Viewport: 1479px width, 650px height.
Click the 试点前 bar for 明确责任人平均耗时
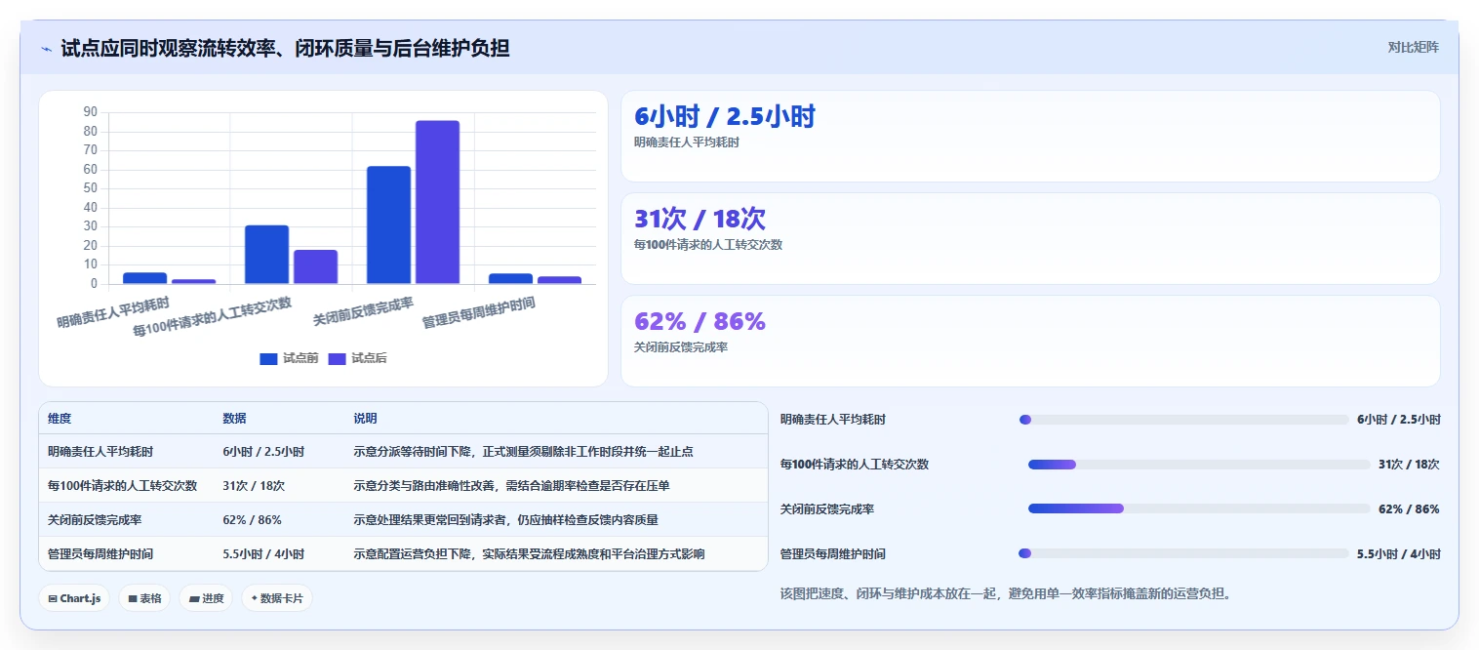[x=144, y=278]
